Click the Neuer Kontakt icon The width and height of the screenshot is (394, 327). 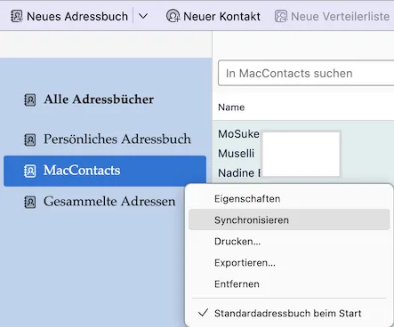pos(173,16)
